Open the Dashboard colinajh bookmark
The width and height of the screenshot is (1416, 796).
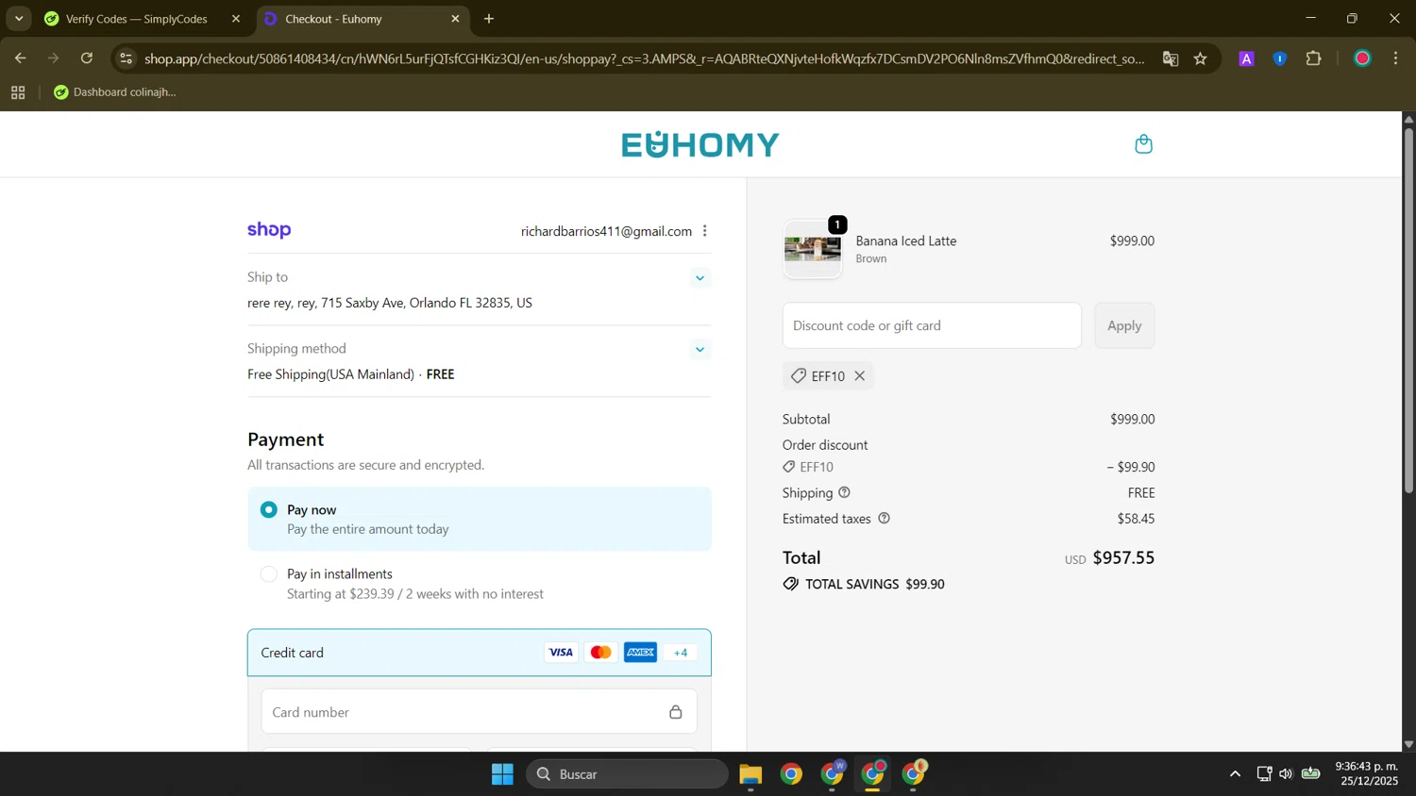pyautogui.click(x=115, y=92)
